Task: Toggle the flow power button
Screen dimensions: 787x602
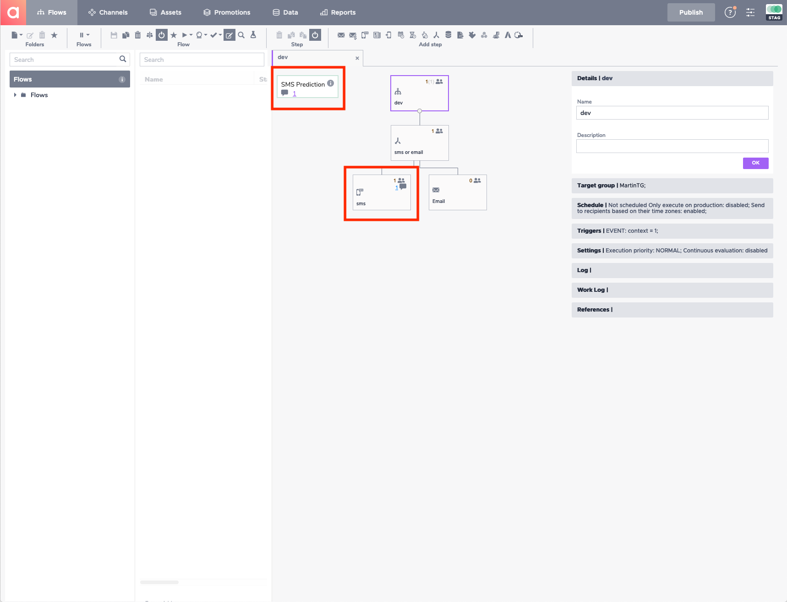Action: [162, 35]
